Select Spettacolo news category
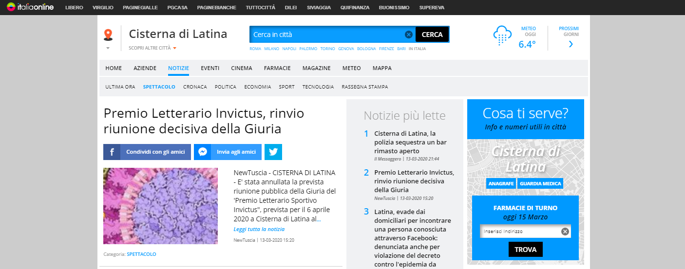Image resolution: width=685 pixels, height=269 pixels. coord(159,87)
